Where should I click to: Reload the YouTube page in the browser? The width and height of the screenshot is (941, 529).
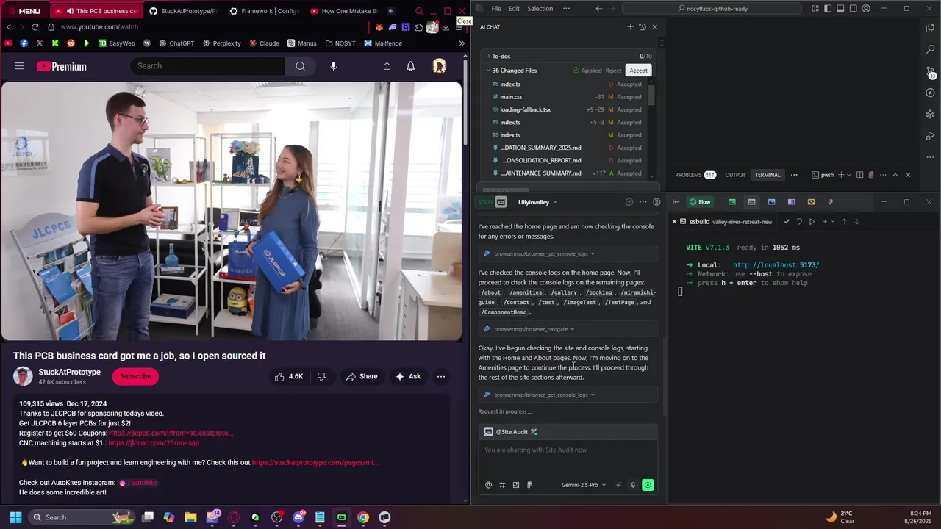point(35,27)
